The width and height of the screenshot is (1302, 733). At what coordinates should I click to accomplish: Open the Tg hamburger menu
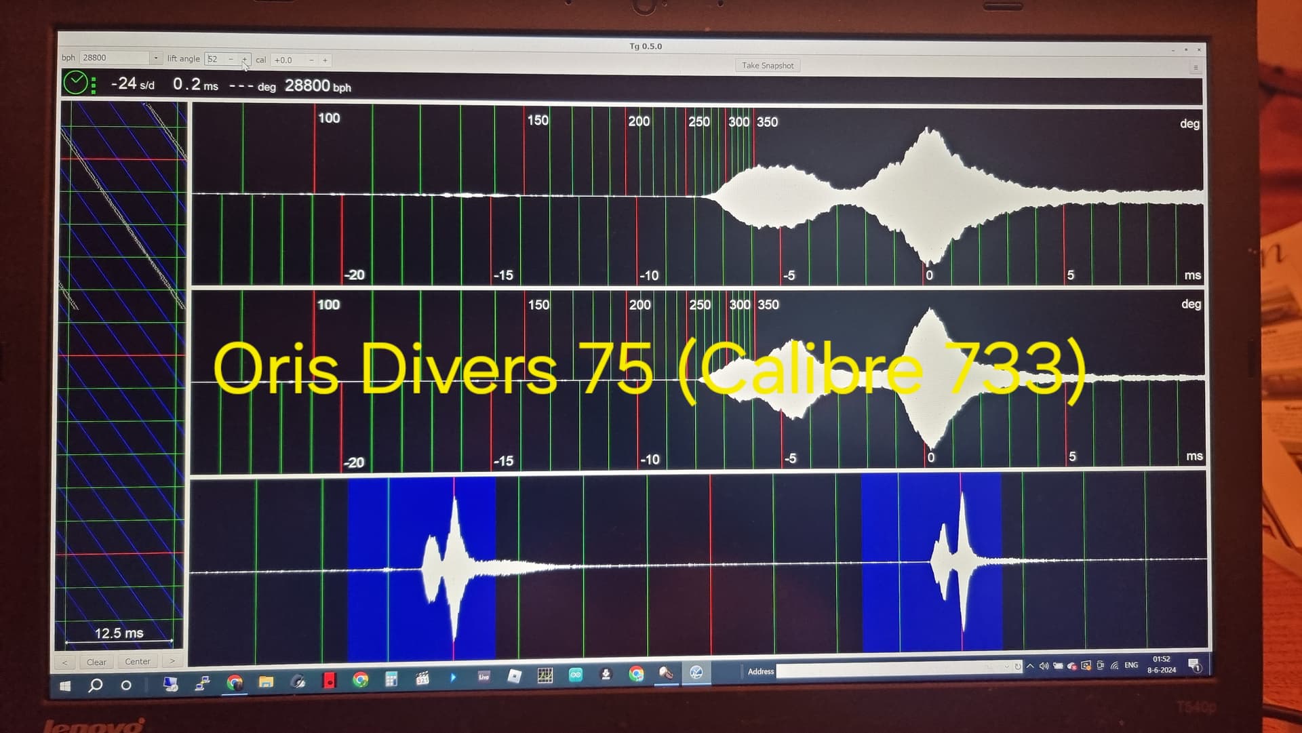[x=1196, y=68]
